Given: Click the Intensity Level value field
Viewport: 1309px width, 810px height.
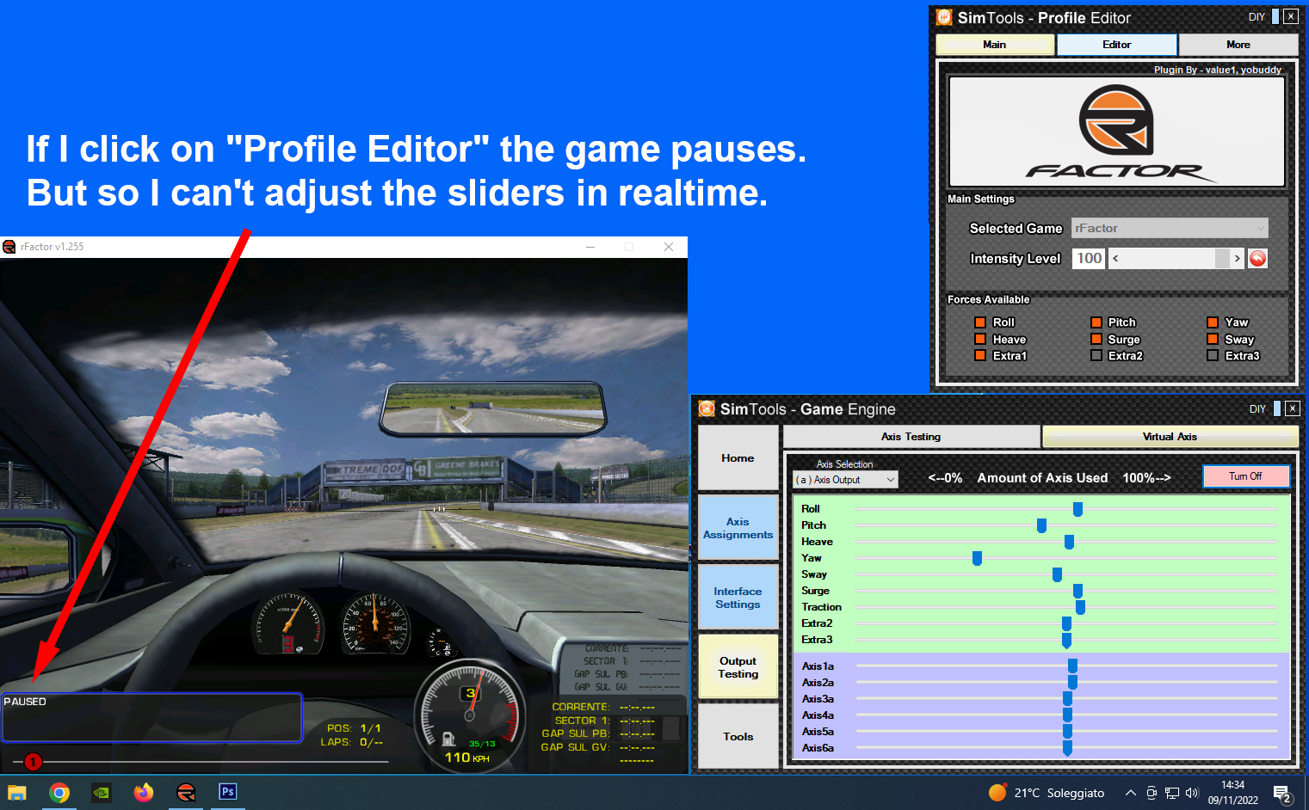Looking at the screenshot, I should point(1089,258).
